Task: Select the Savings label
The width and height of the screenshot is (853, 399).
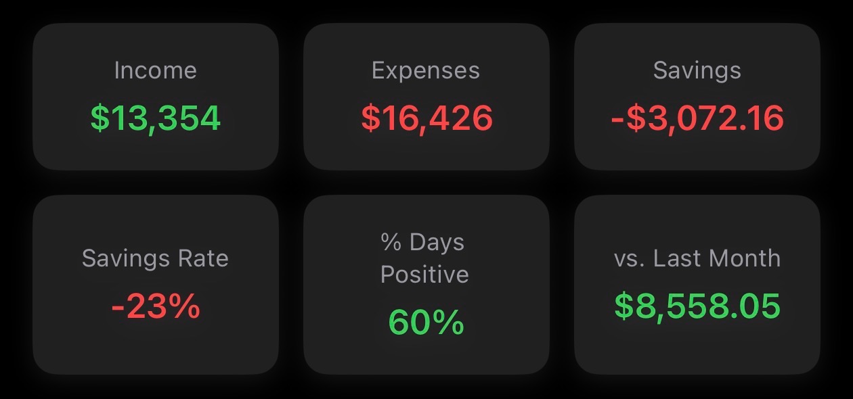Action: point(696,70)
